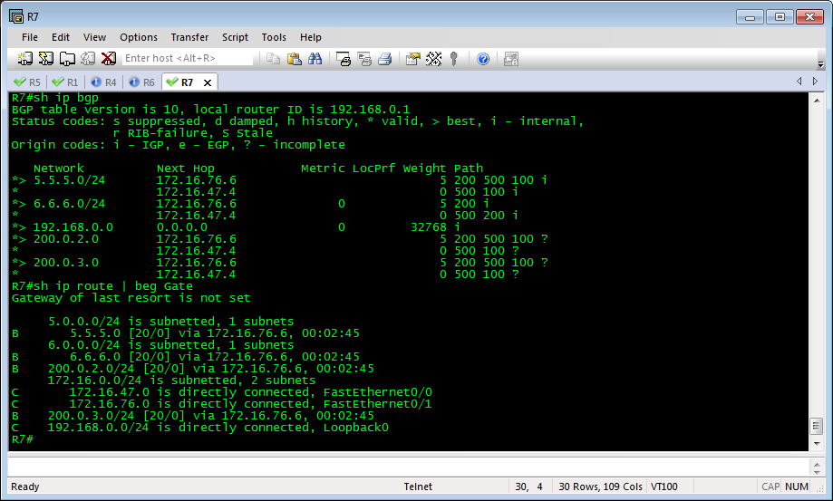833x501 pixels.
Task: Click the Disconnect red X icon
Action: pos(109,59)
